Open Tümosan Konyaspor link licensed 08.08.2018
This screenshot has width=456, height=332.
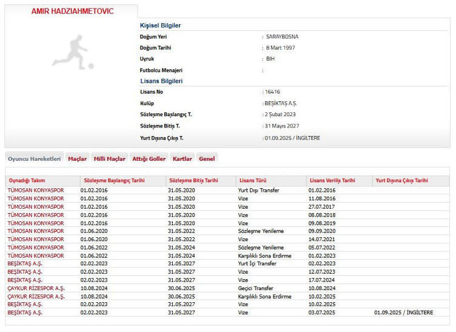point(36,215)
